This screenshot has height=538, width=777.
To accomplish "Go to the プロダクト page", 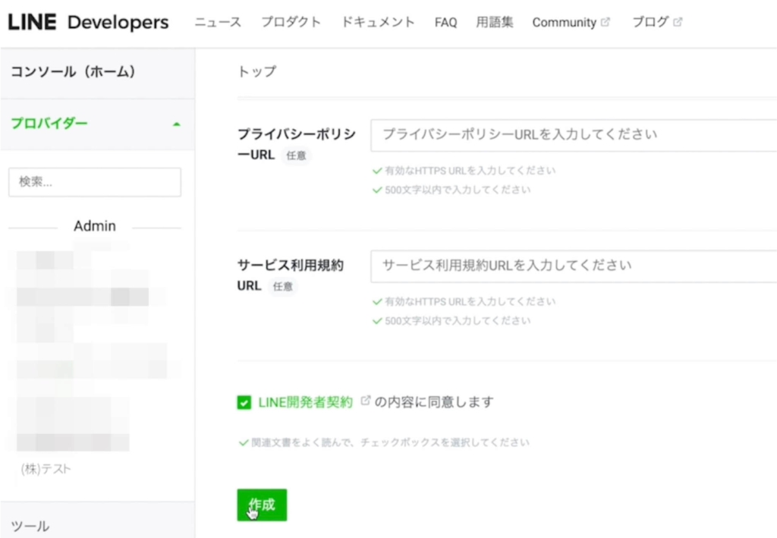I will 291,23.
